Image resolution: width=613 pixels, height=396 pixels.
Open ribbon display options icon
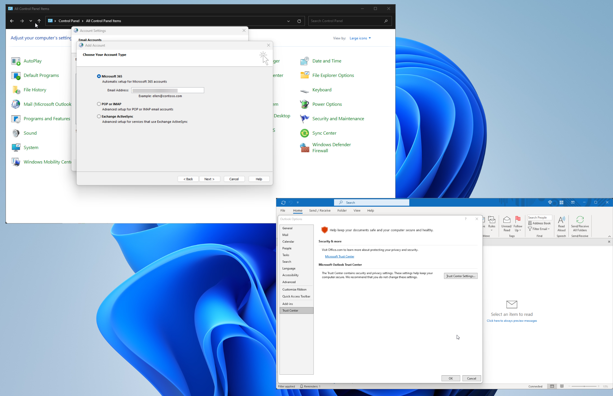point(573,202)
